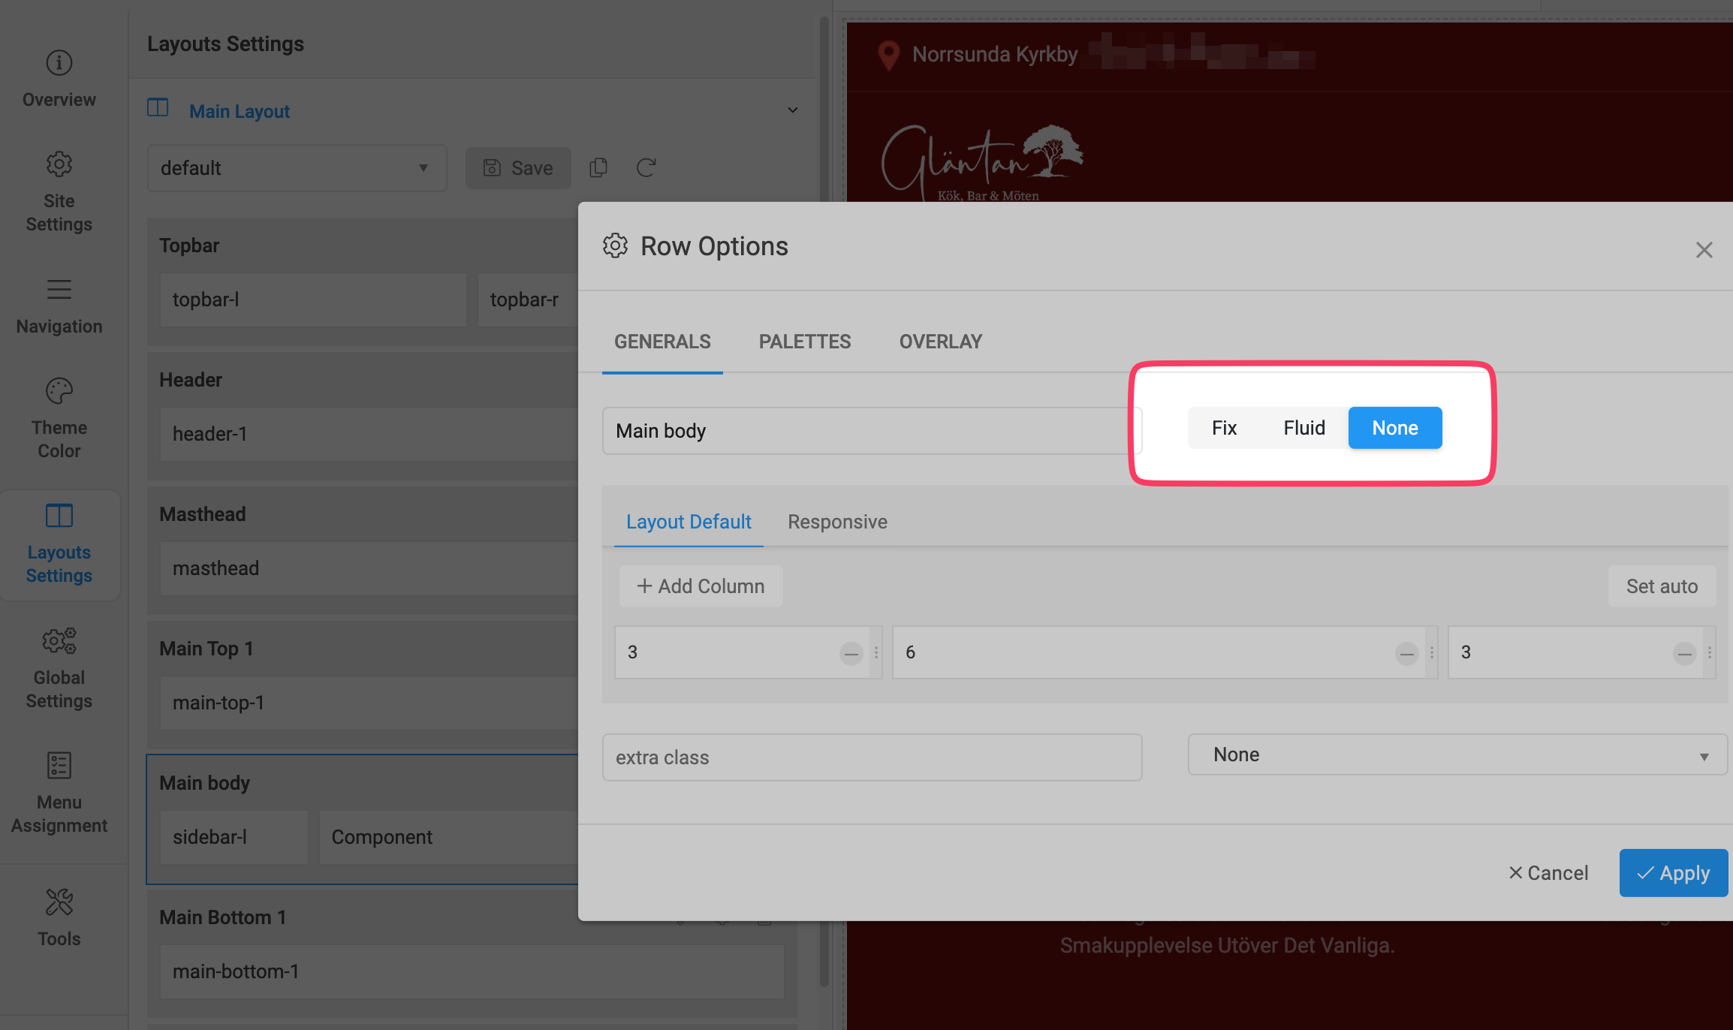Switch to the Responsive tab
The image size is (1733, 1030).
click(837, 522)
